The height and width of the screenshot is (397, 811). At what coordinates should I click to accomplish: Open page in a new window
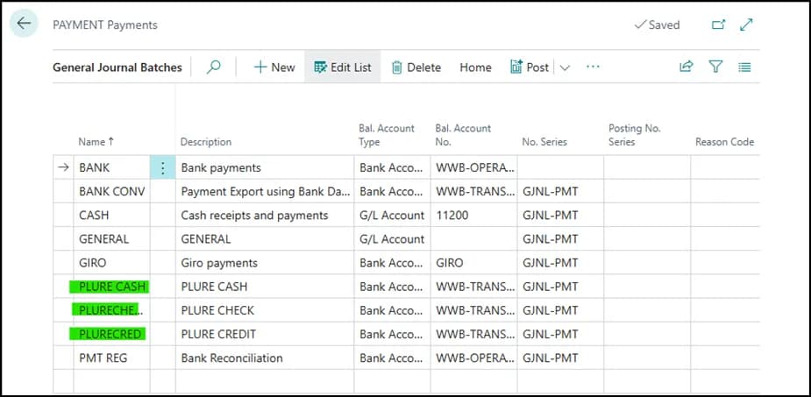718,25
